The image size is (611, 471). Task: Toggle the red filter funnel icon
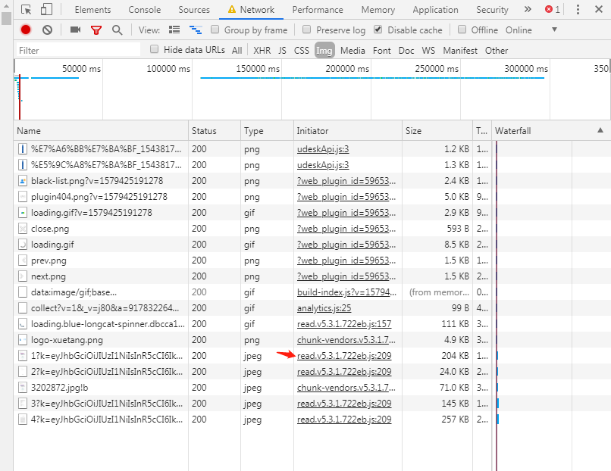click(x=96, y=30)
